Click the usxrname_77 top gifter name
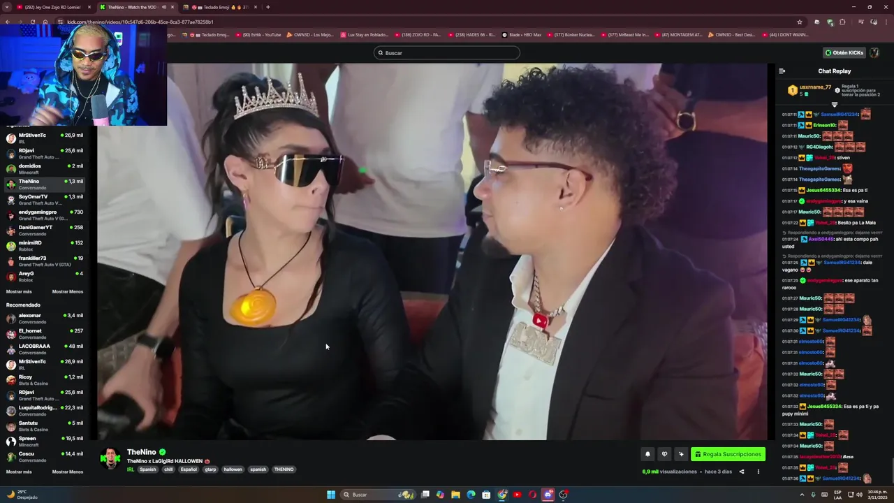 pos(815,87)
